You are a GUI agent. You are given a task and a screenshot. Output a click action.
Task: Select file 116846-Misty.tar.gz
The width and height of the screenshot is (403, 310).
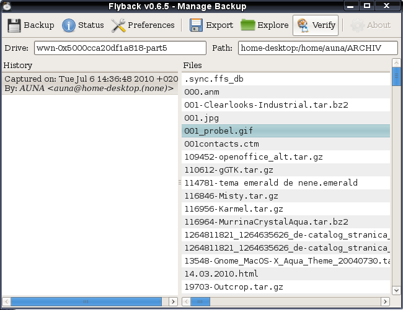[x=286, y=196]
